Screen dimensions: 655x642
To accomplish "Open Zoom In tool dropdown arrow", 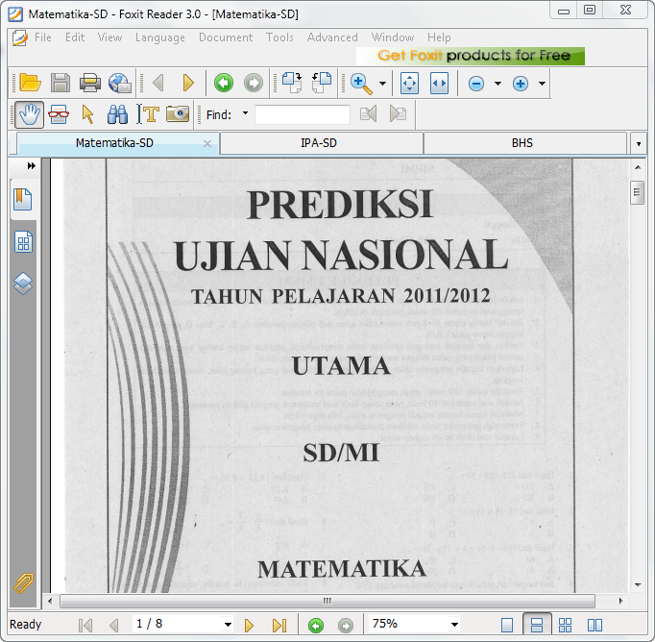I will click(382, 84).
